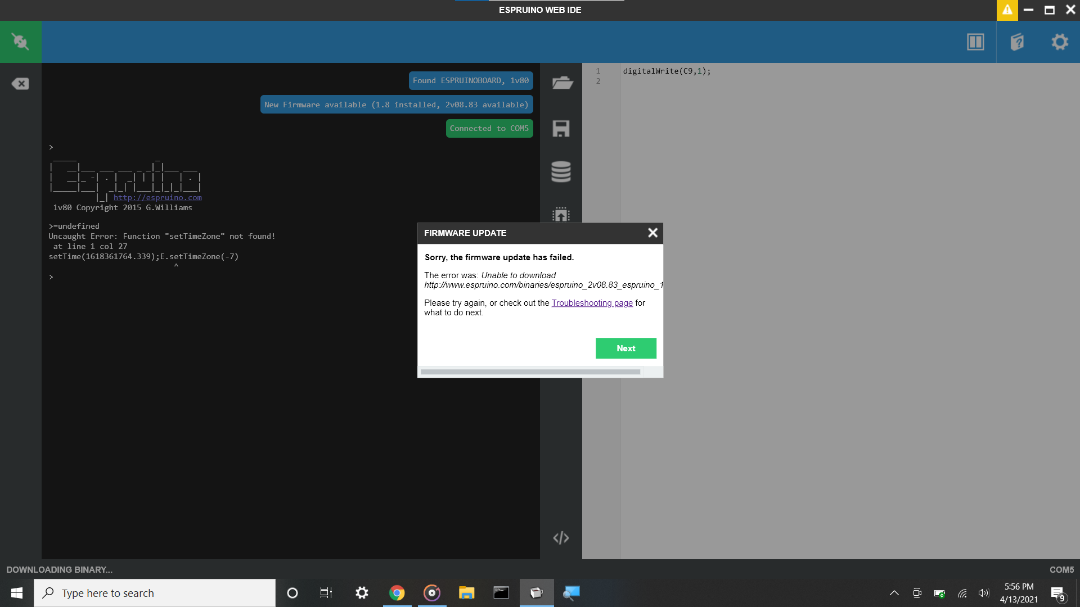Click the COM5 status bar label

pos(1061,569)
